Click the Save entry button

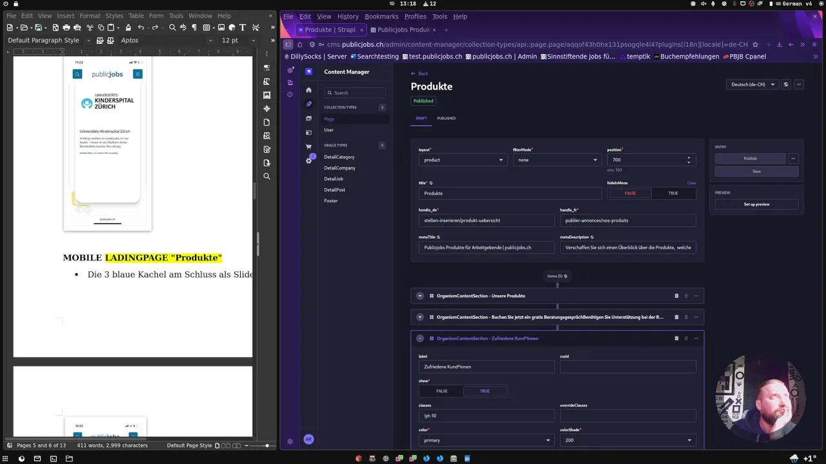[756, 171]
